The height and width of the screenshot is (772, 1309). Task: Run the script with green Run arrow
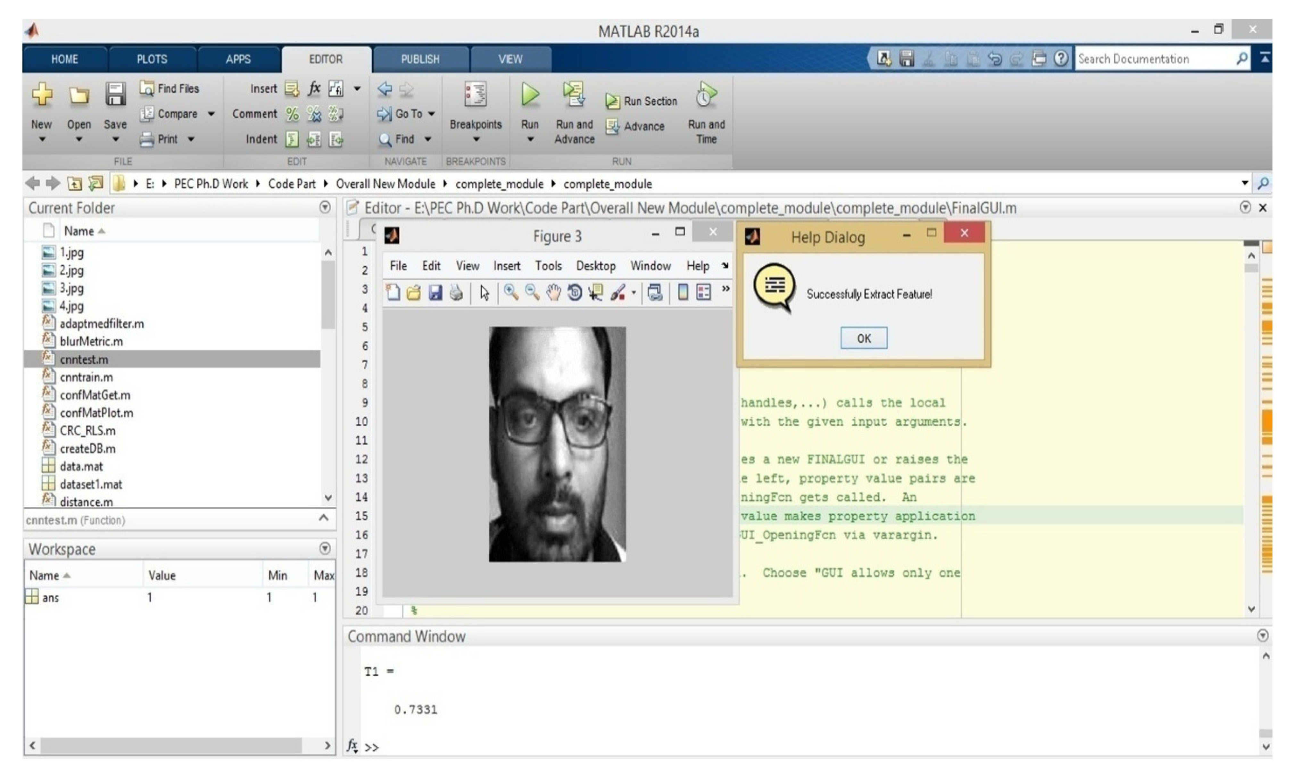pyautogui.click(x=530, y=95)
